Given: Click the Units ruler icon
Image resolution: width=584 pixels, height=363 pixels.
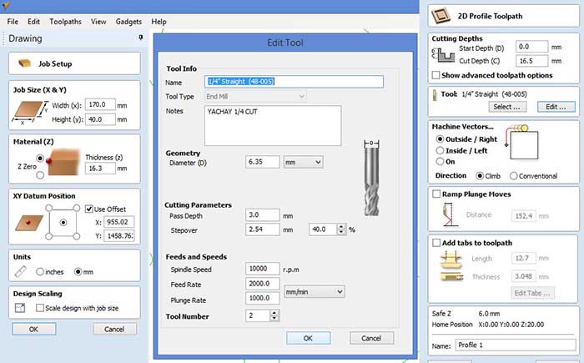Looking at the screenshot, I should click(21, 271).
